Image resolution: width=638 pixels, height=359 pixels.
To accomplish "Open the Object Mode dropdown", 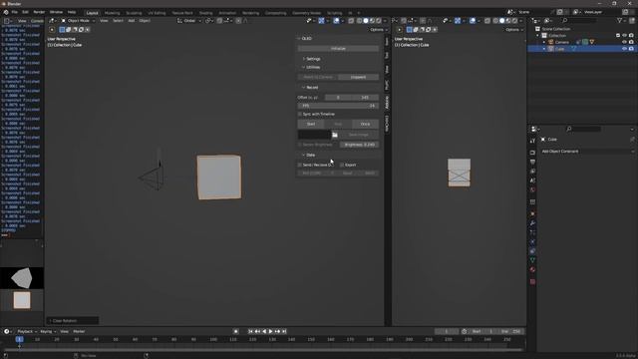I will click(78, 20).
